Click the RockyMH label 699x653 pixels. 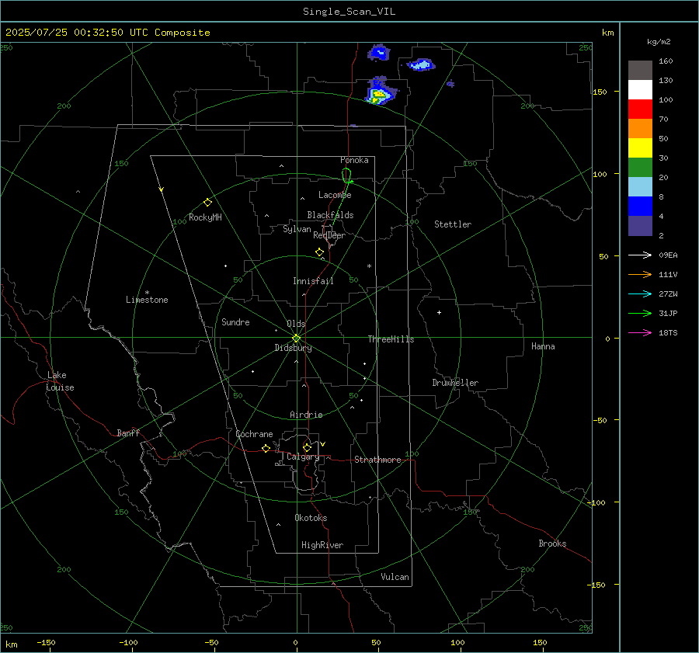pyautogui.click(x=205, y=217)
